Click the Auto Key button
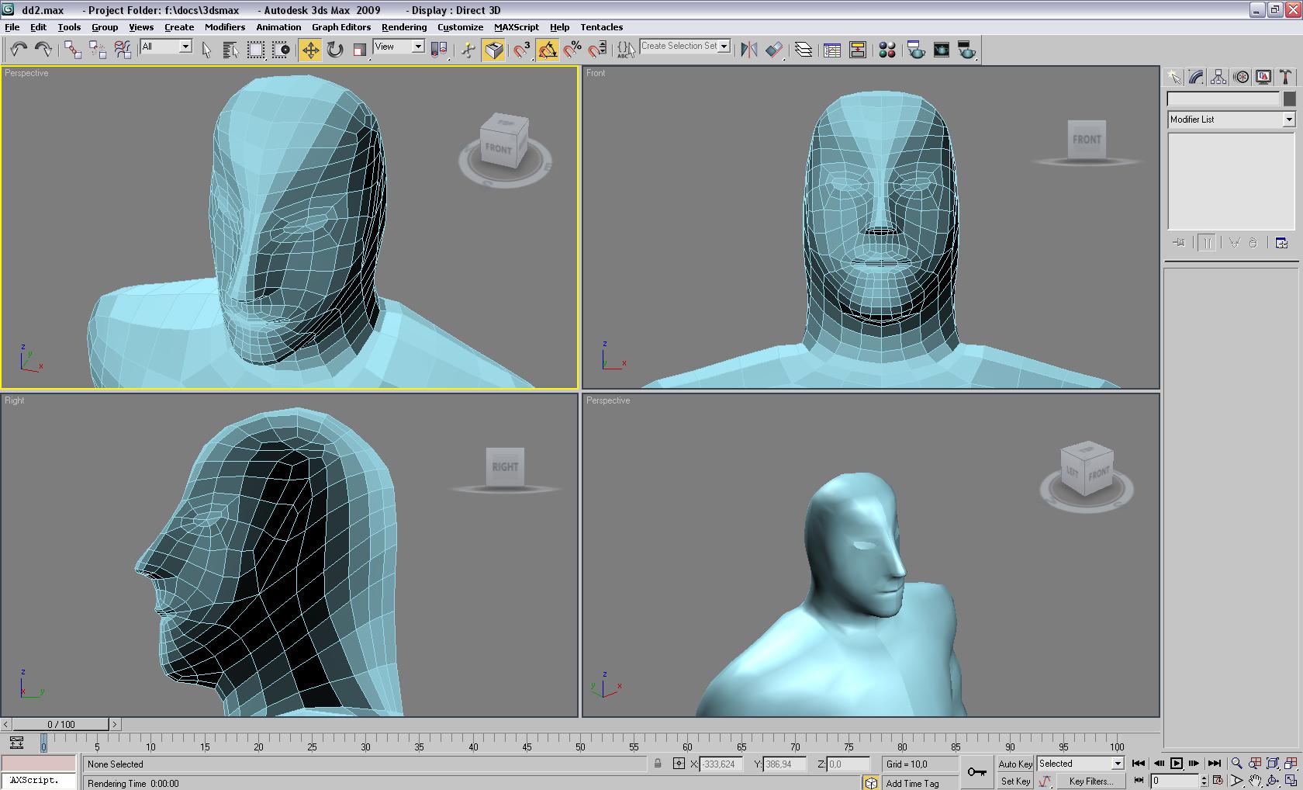The width and height of the screenshot is (1303, 790). pyautogui.click(x=1014, y=764)
